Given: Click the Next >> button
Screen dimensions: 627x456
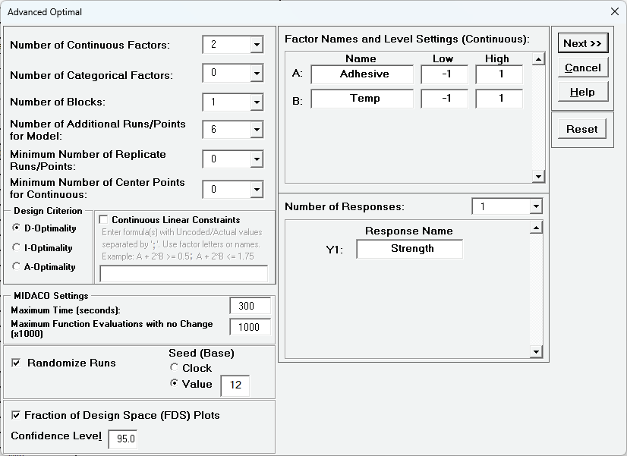Looking at the screenshot, I should click(x=582, y=43).
